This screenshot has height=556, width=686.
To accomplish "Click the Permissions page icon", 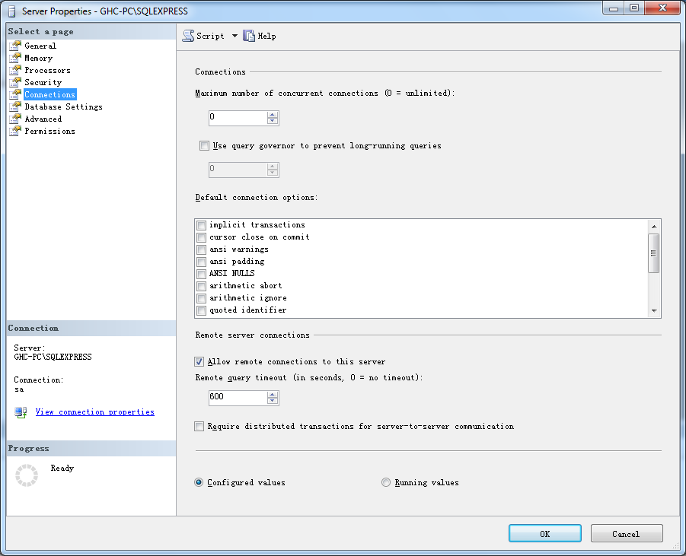I will (x=15, y=131).
